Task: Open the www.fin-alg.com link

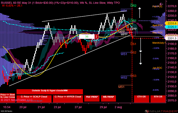Action: click(34, 101)
